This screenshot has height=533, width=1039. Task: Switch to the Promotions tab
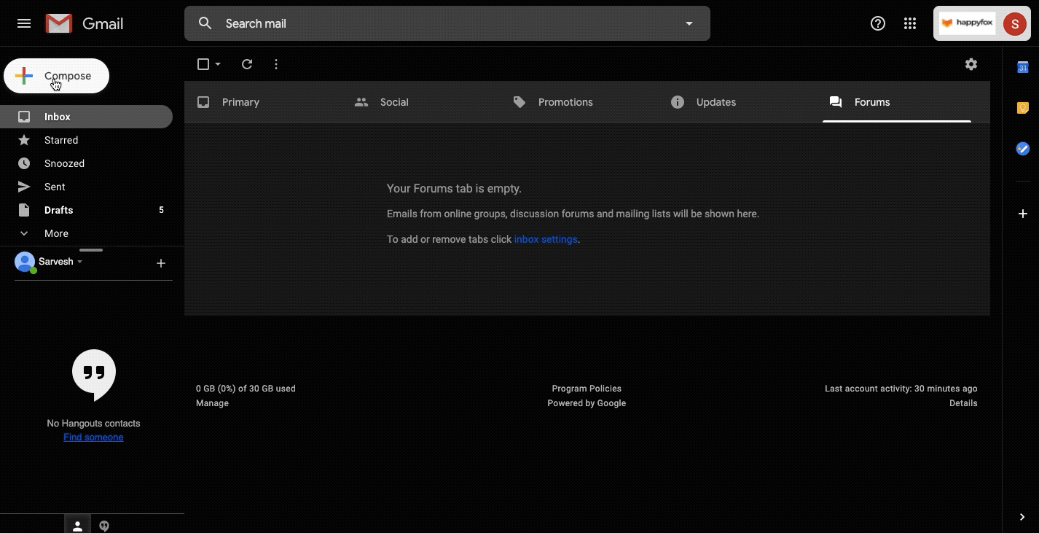[x=565, y=102]
